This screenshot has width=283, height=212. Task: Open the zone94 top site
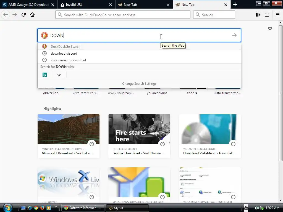[x=192, y=93]
